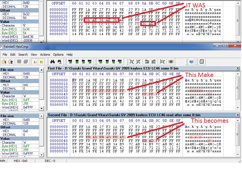
Task: Click the binoculars Find Next icon with dots
Action: coord(59,62)
